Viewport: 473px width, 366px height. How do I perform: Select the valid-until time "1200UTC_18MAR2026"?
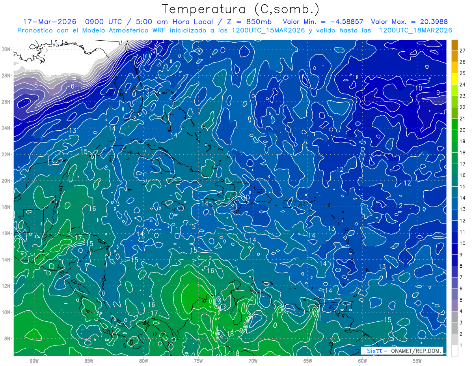415,30
